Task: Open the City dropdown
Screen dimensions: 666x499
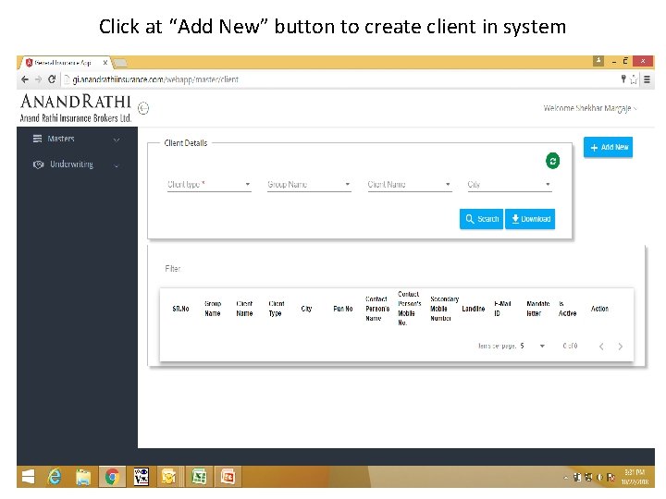Action: click(x=510, y=185)
